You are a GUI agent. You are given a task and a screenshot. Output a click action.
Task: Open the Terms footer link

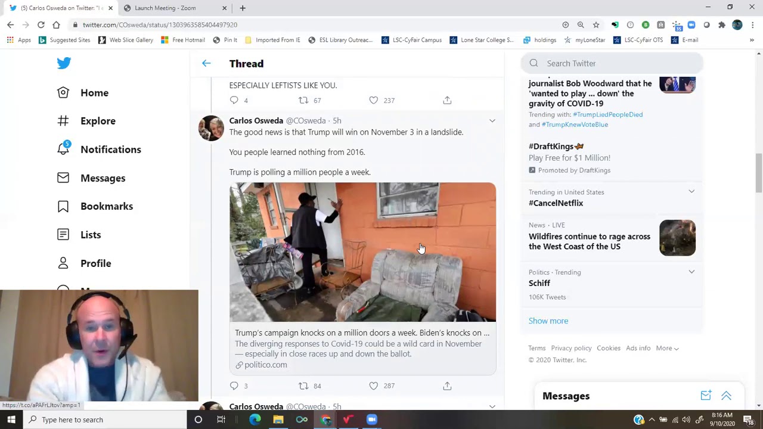pyautogui.click(x=536, y=348)
